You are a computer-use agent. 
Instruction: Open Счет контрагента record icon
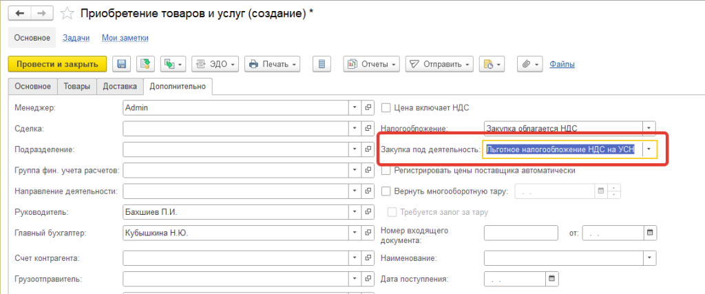368,258
